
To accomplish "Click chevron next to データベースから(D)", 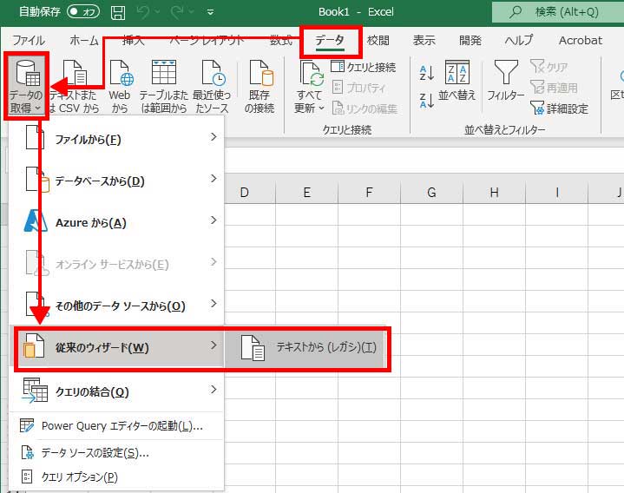I will 213,178.
